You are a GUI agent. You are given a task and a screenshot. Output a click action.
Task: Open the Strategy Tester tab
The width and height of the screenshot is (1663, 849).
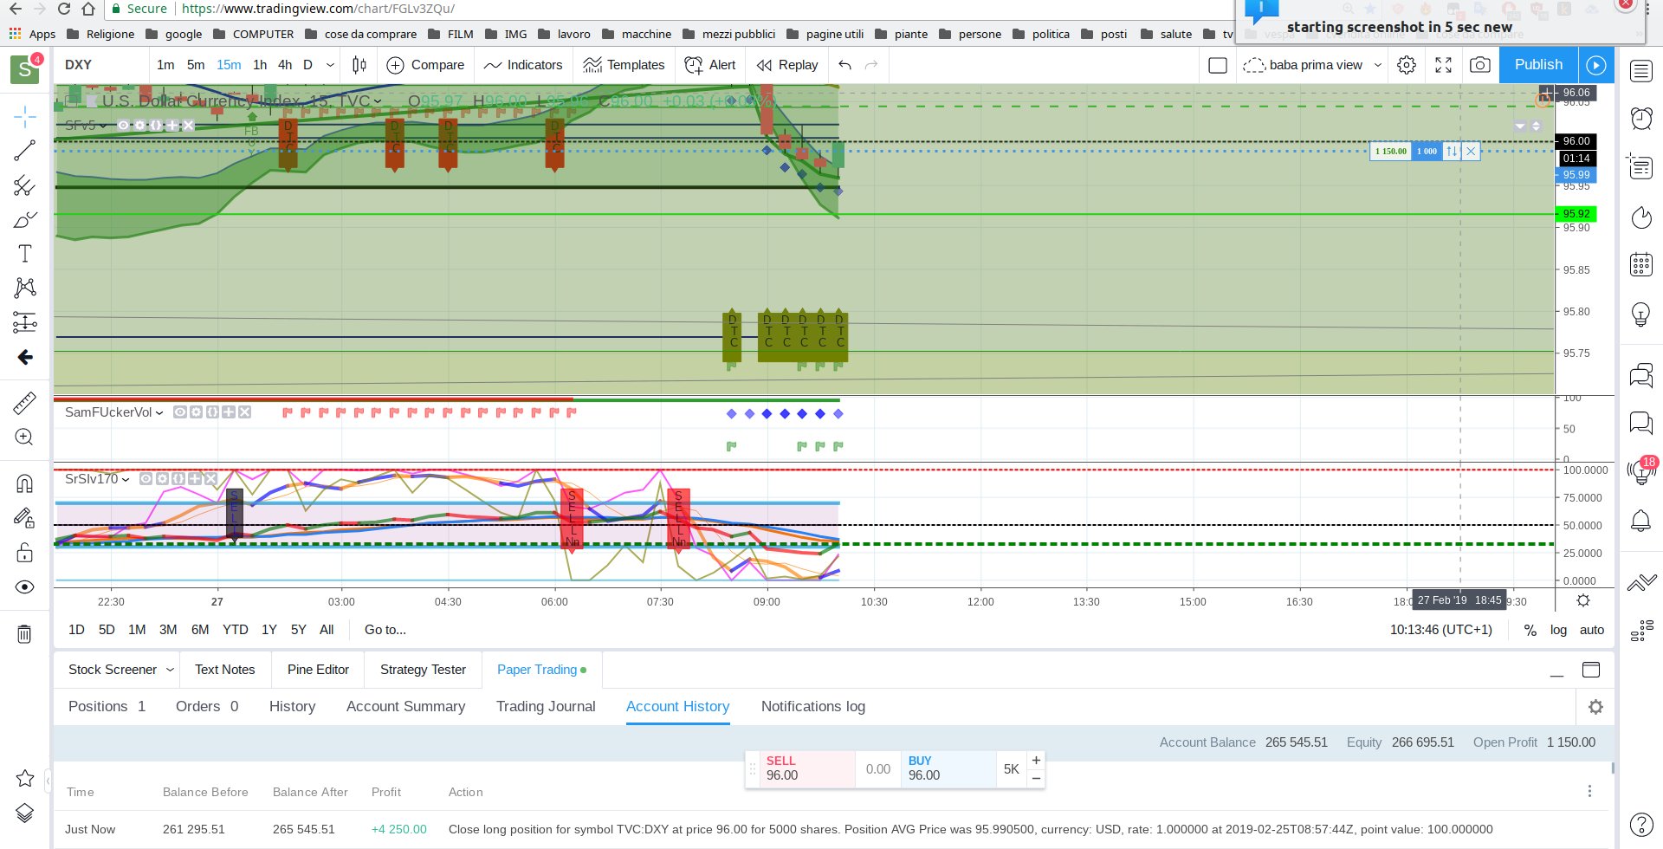point(423,670)
